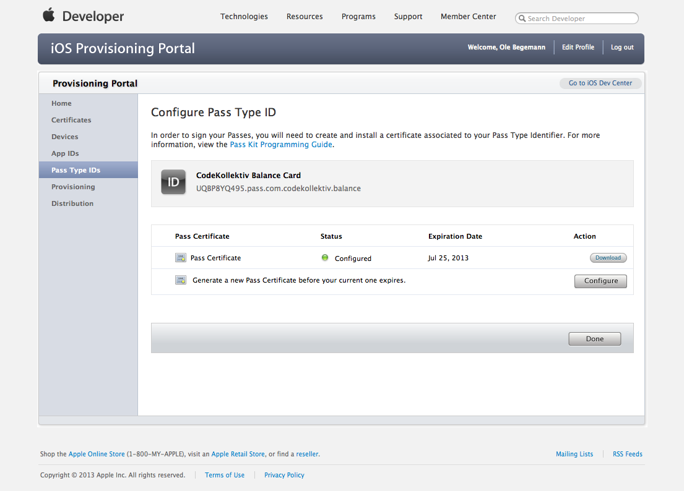Go to the Member Center
Image resolution: width=684 pixels, height=491 pixels.
pos(468,17)
